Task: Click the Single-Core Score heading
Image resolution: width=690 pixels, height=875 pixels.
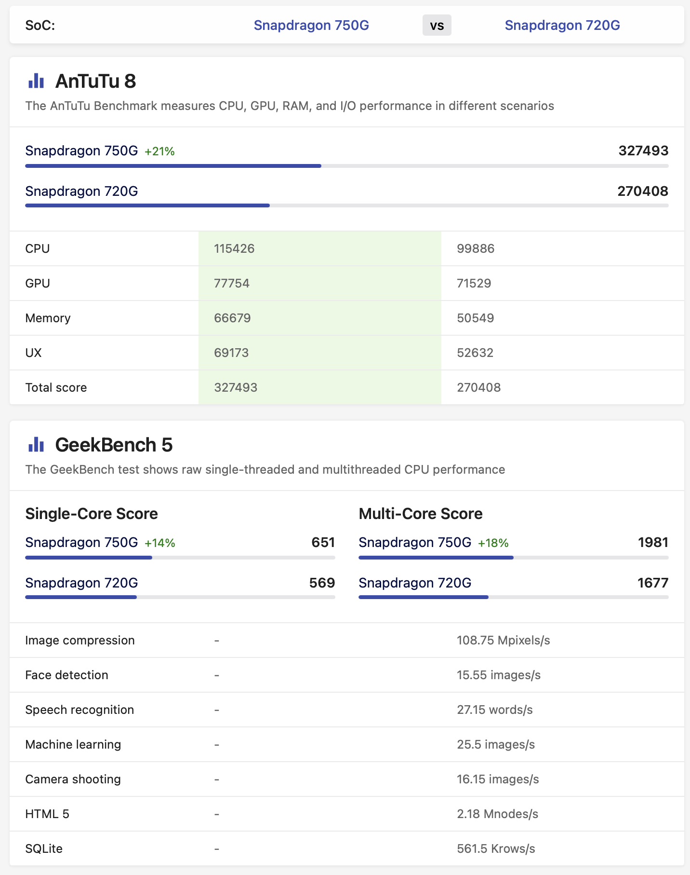Action: [92, 514]
